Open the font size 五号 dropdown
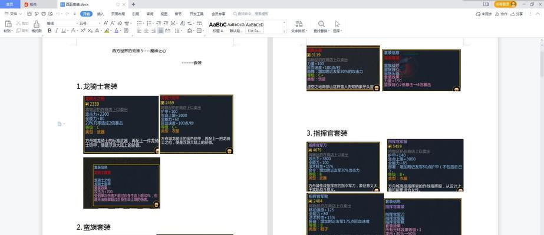The image size is (544, 235). [88, 23]
